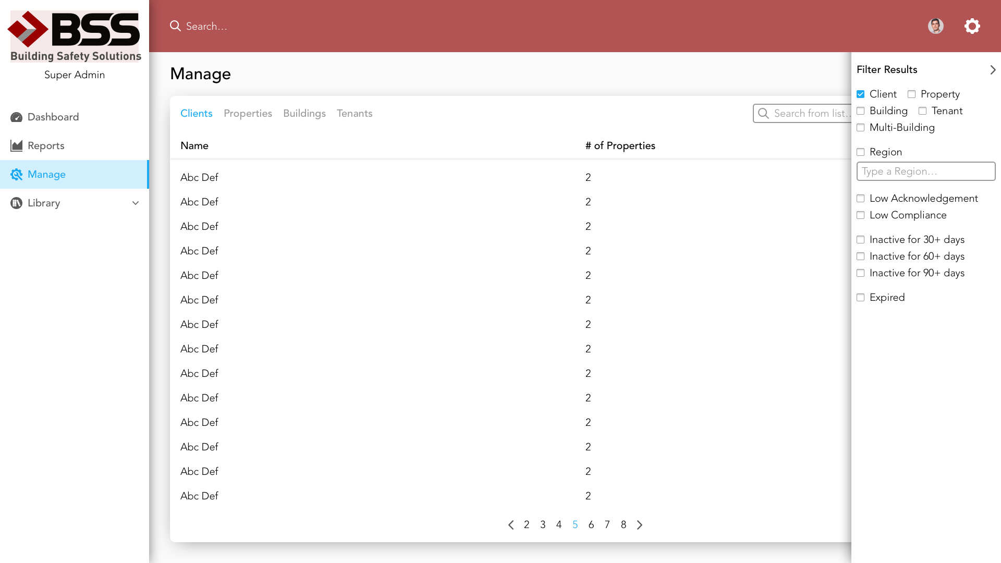
Task: Expand the Library menu chevron
Action: [x=136, y=203]
